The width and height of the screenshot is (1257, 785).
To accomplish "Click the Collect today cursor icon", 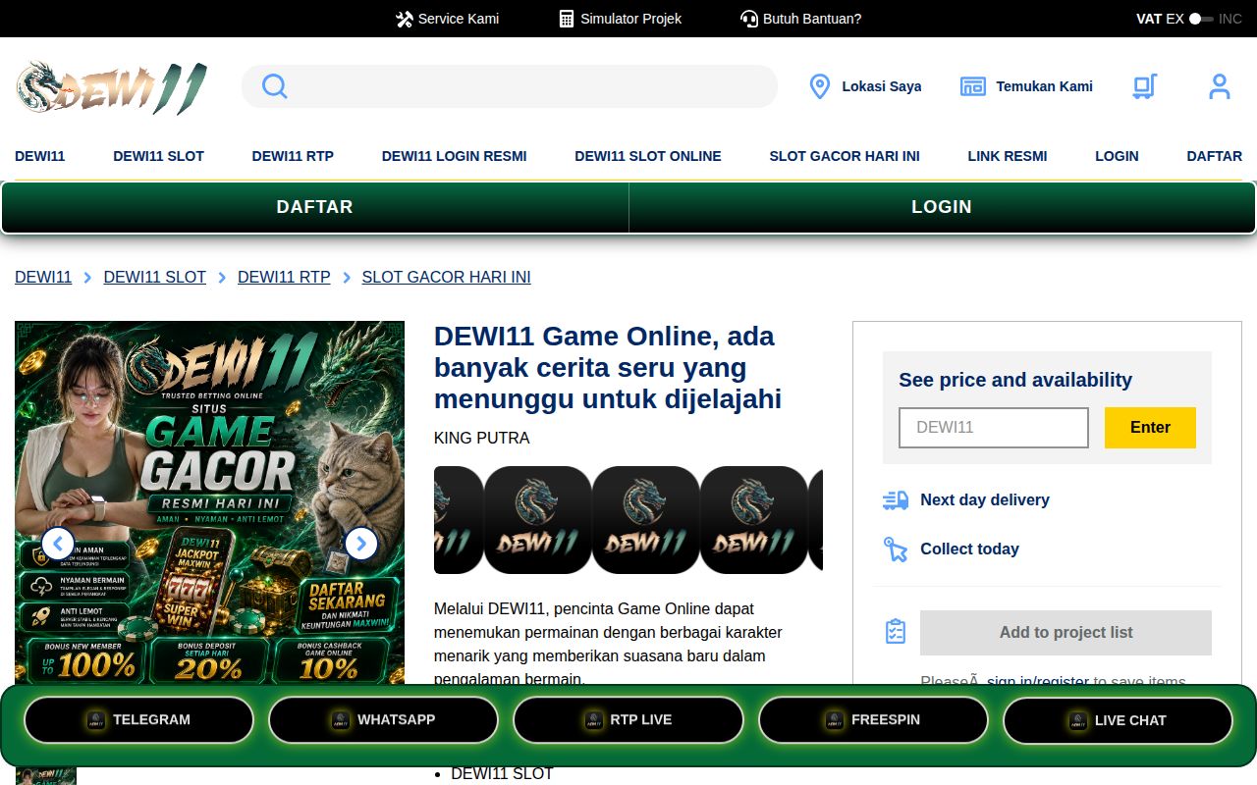I will 896,549.
